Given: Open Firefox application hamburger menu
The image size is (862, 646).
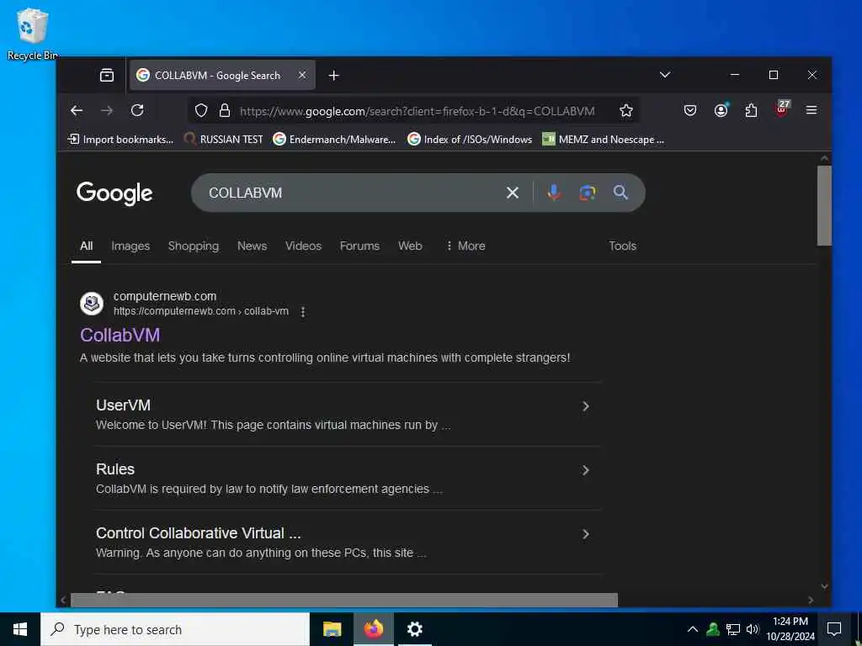Looking at the screenshot, I should pos(811,110).
